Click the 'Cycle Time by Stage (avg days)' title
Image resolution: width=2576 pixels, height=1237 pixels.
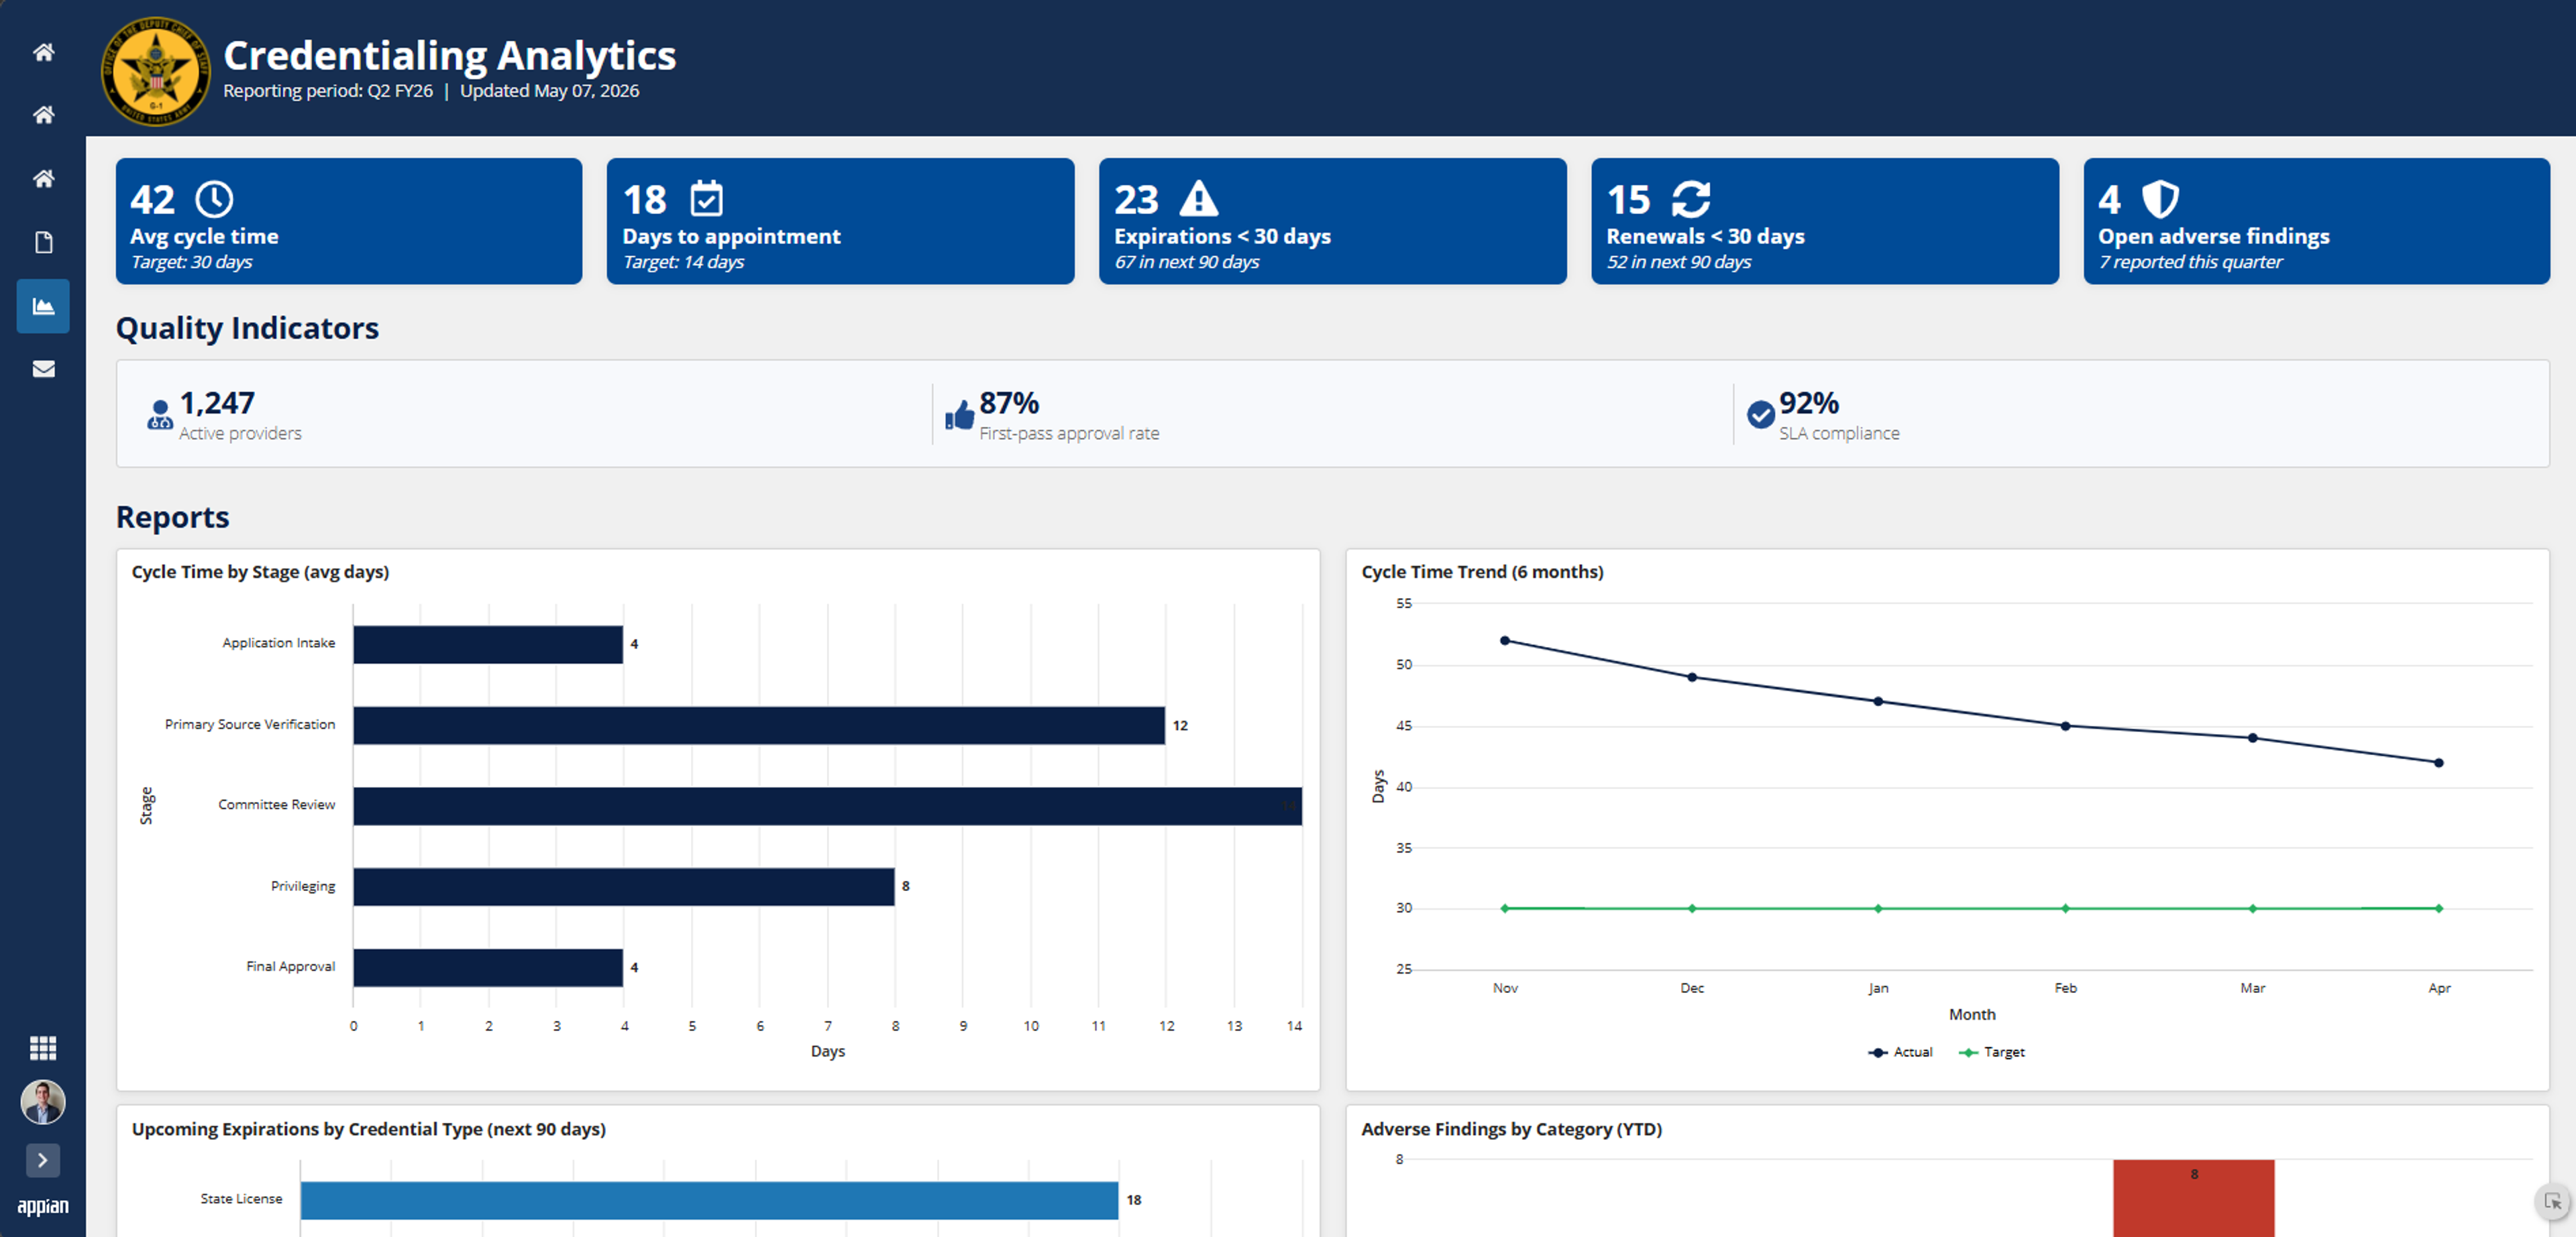(260, 571)
